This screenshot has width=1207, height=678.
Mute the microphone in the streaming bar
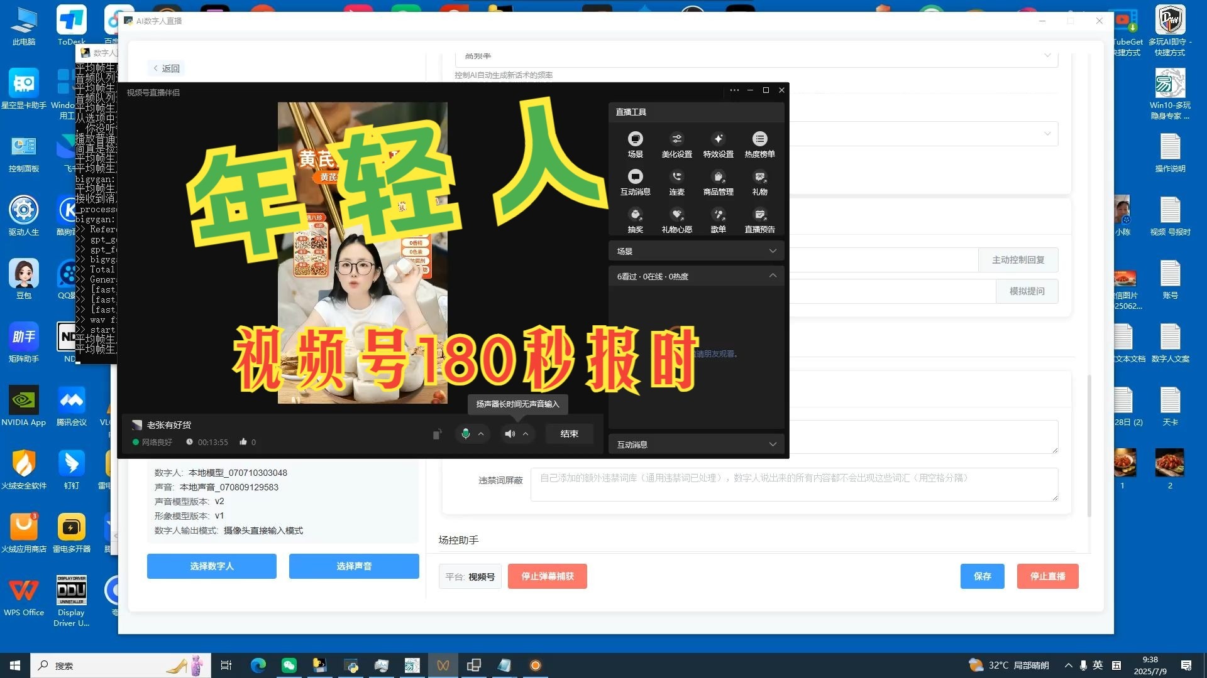[466, 433]
